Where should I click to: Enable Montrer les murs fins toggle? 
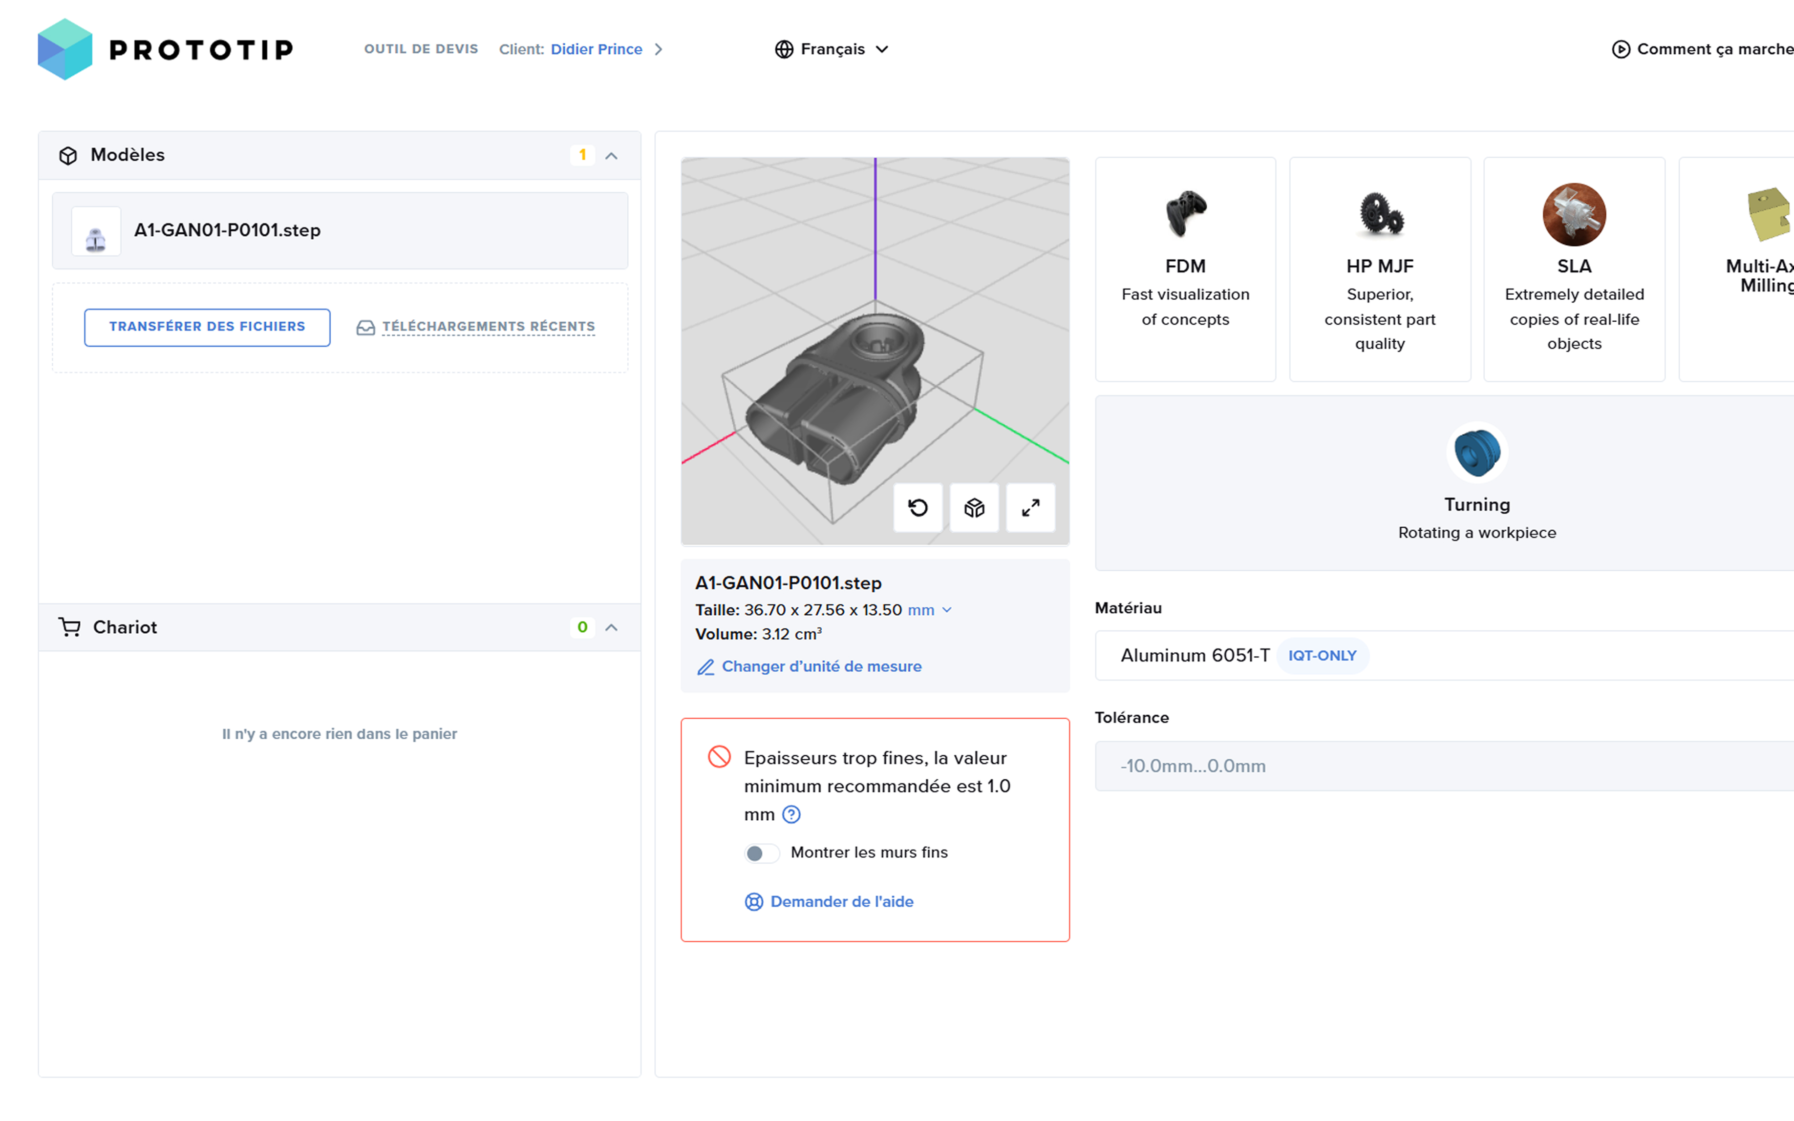click(762, 853)
